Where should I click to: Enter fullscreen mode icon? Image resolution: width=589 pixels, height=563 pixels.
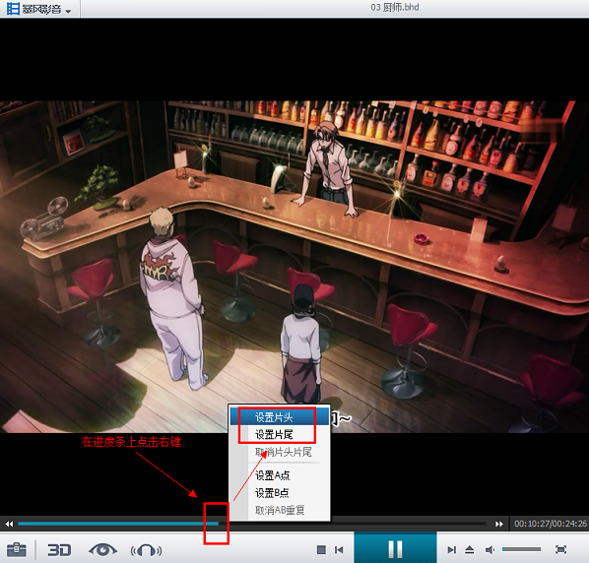(560, 550)
